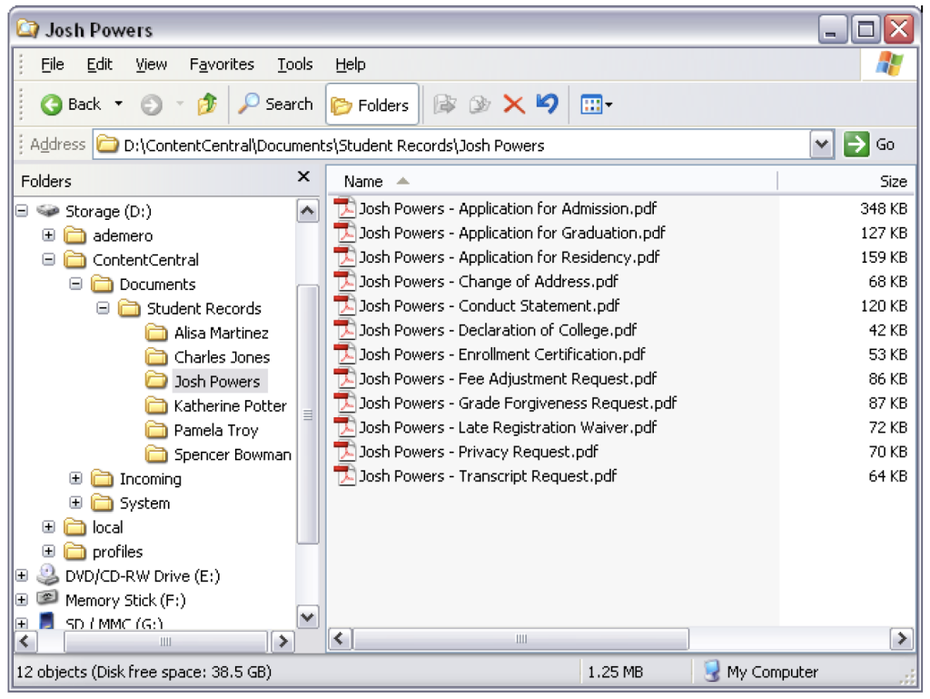930x699 pixels.
Task: Open Josh Powers - Transcript Request.pdf
Action: [488, 475]
